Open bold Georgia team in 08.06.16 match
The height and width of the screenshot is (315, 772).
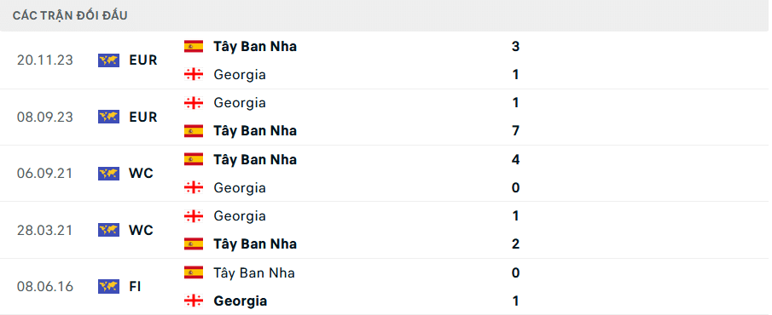pyautogui.click(x=241, y=301)
